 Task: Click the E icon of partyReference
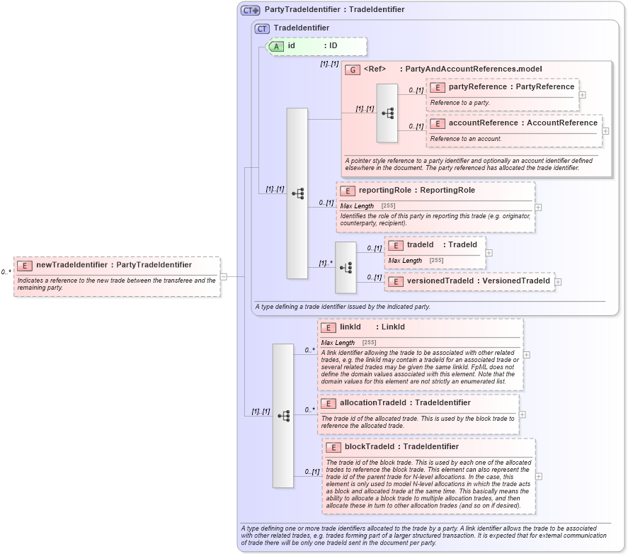pos(438,88)
